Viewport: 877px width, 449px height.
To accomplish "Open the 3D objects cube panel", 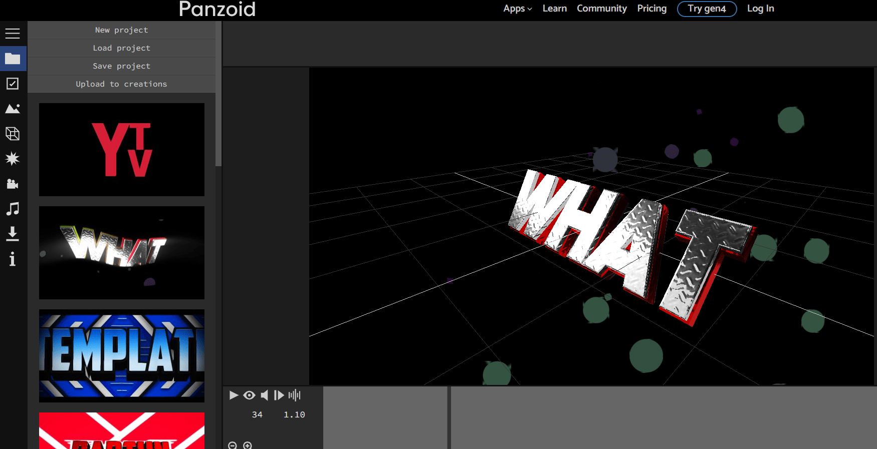I will coord(13,134).
